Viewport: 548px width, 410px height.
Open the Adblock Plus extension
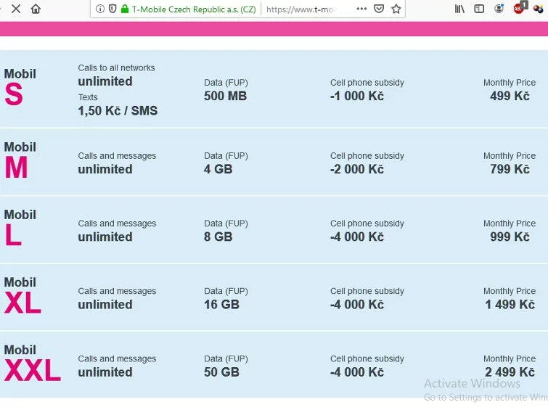pyautogui.click(x=519, y=9)
